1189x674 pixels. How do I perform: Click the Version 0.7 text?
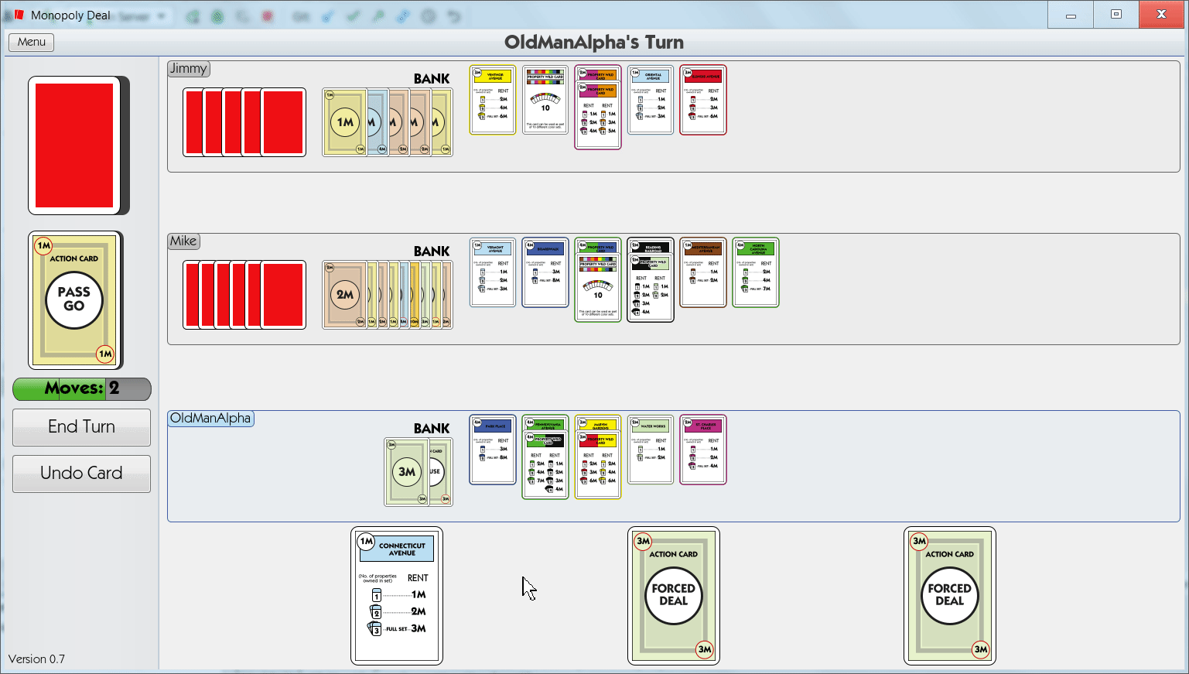36,659
